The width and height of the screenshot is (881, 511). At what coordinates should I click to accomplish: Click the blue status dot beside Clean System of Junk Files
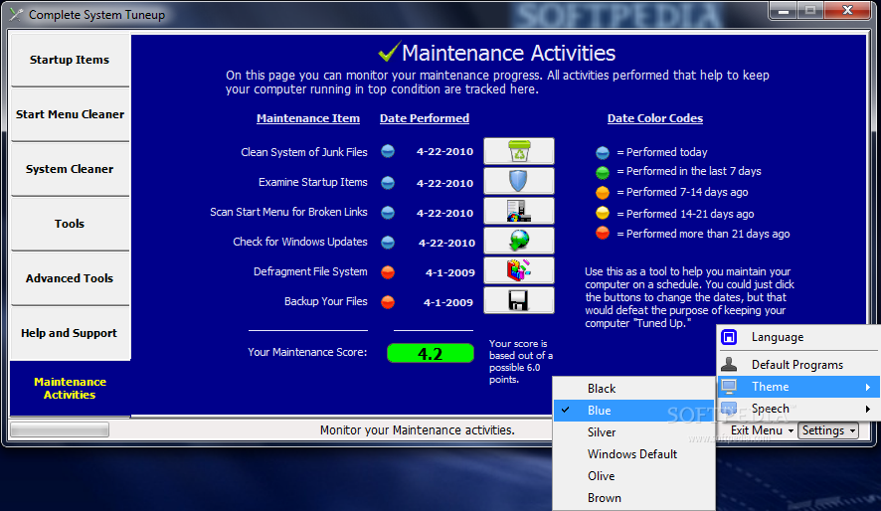[388, 151]
